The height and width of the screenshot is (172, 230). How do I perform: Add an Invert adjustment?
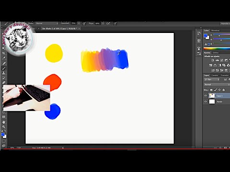[213, 70]
